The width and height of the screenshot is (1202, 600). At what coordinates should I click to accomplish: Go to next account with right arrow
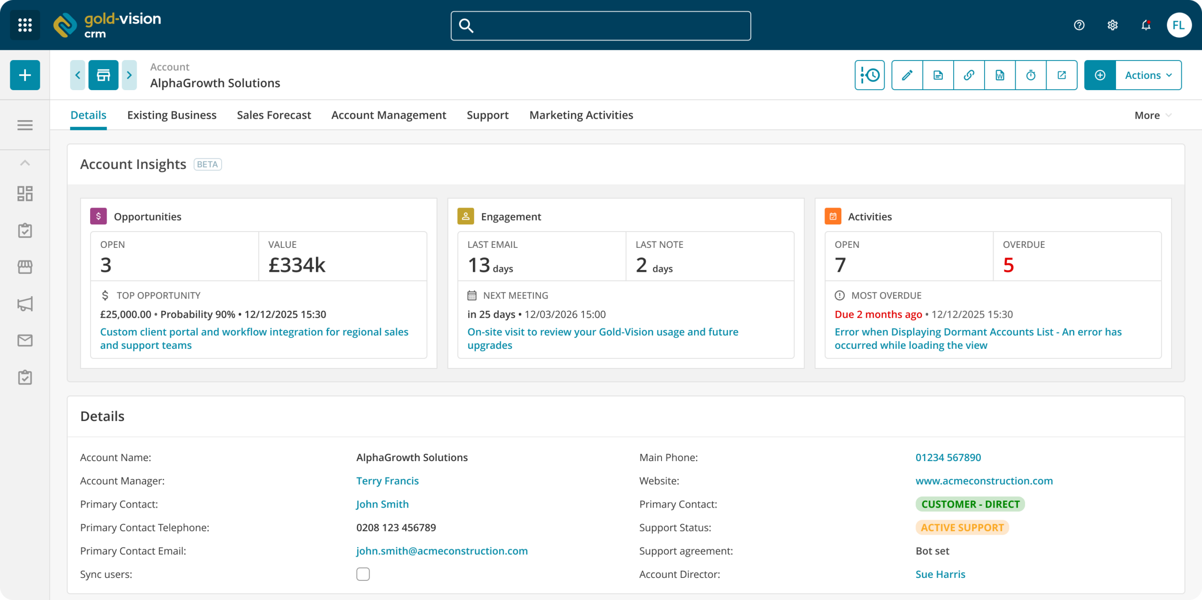tap(129, 75)
